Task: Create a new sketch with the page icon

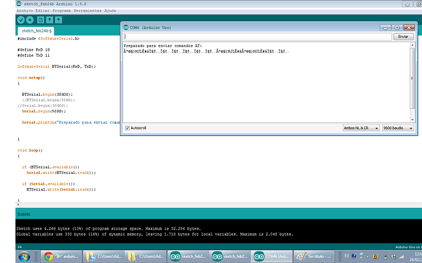Action: coord(40,20)
